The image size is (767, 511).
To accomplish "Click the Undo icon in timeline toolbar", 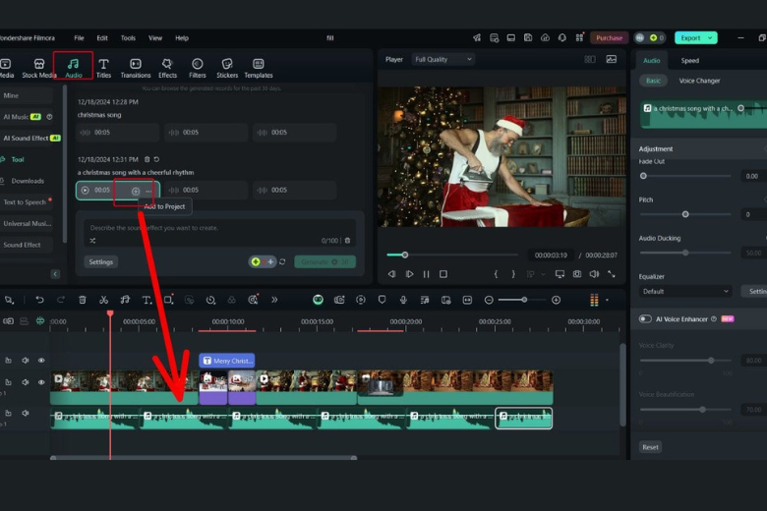I will (39, 300).
